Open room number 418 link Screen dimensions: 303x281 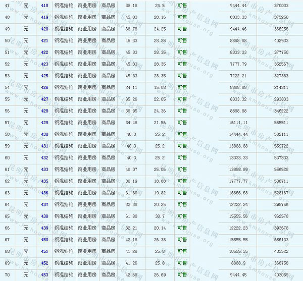45,6
